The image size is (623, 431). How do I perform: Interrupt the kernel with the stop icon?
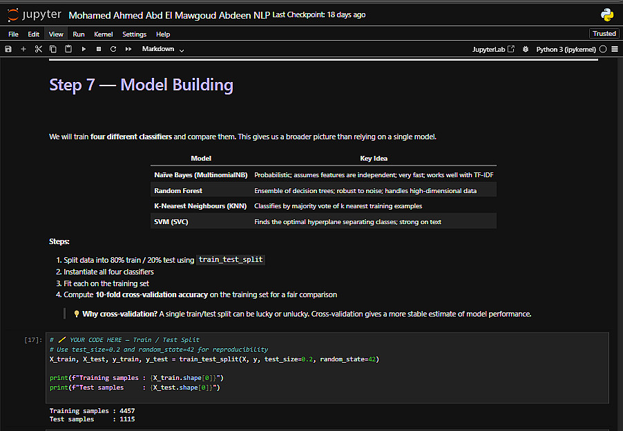coord(99,49)
